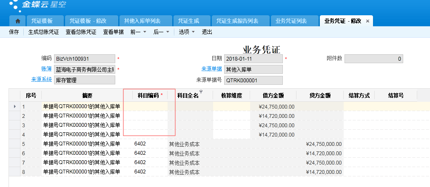The width and height of the screenshot is (430, 187).
Task: Click the 日期 input field
Action: click(253, 59)
